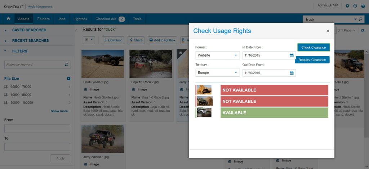The image size is (369, 169).
Task: Open the settings gear next to Admin
Action: coord(347,6)
